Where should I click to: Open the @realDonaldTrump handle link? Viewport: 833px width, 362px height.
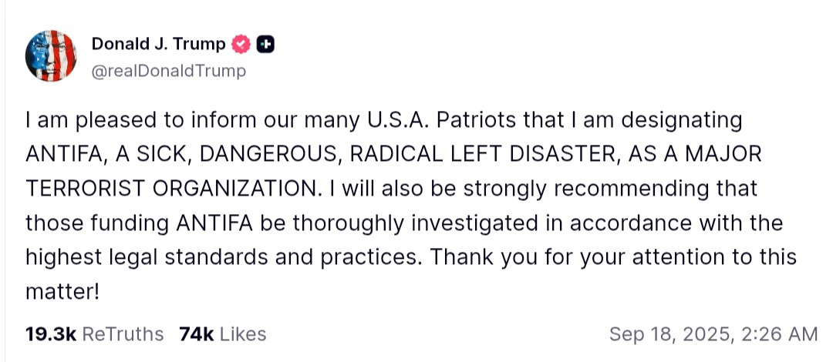click(169, 71)
